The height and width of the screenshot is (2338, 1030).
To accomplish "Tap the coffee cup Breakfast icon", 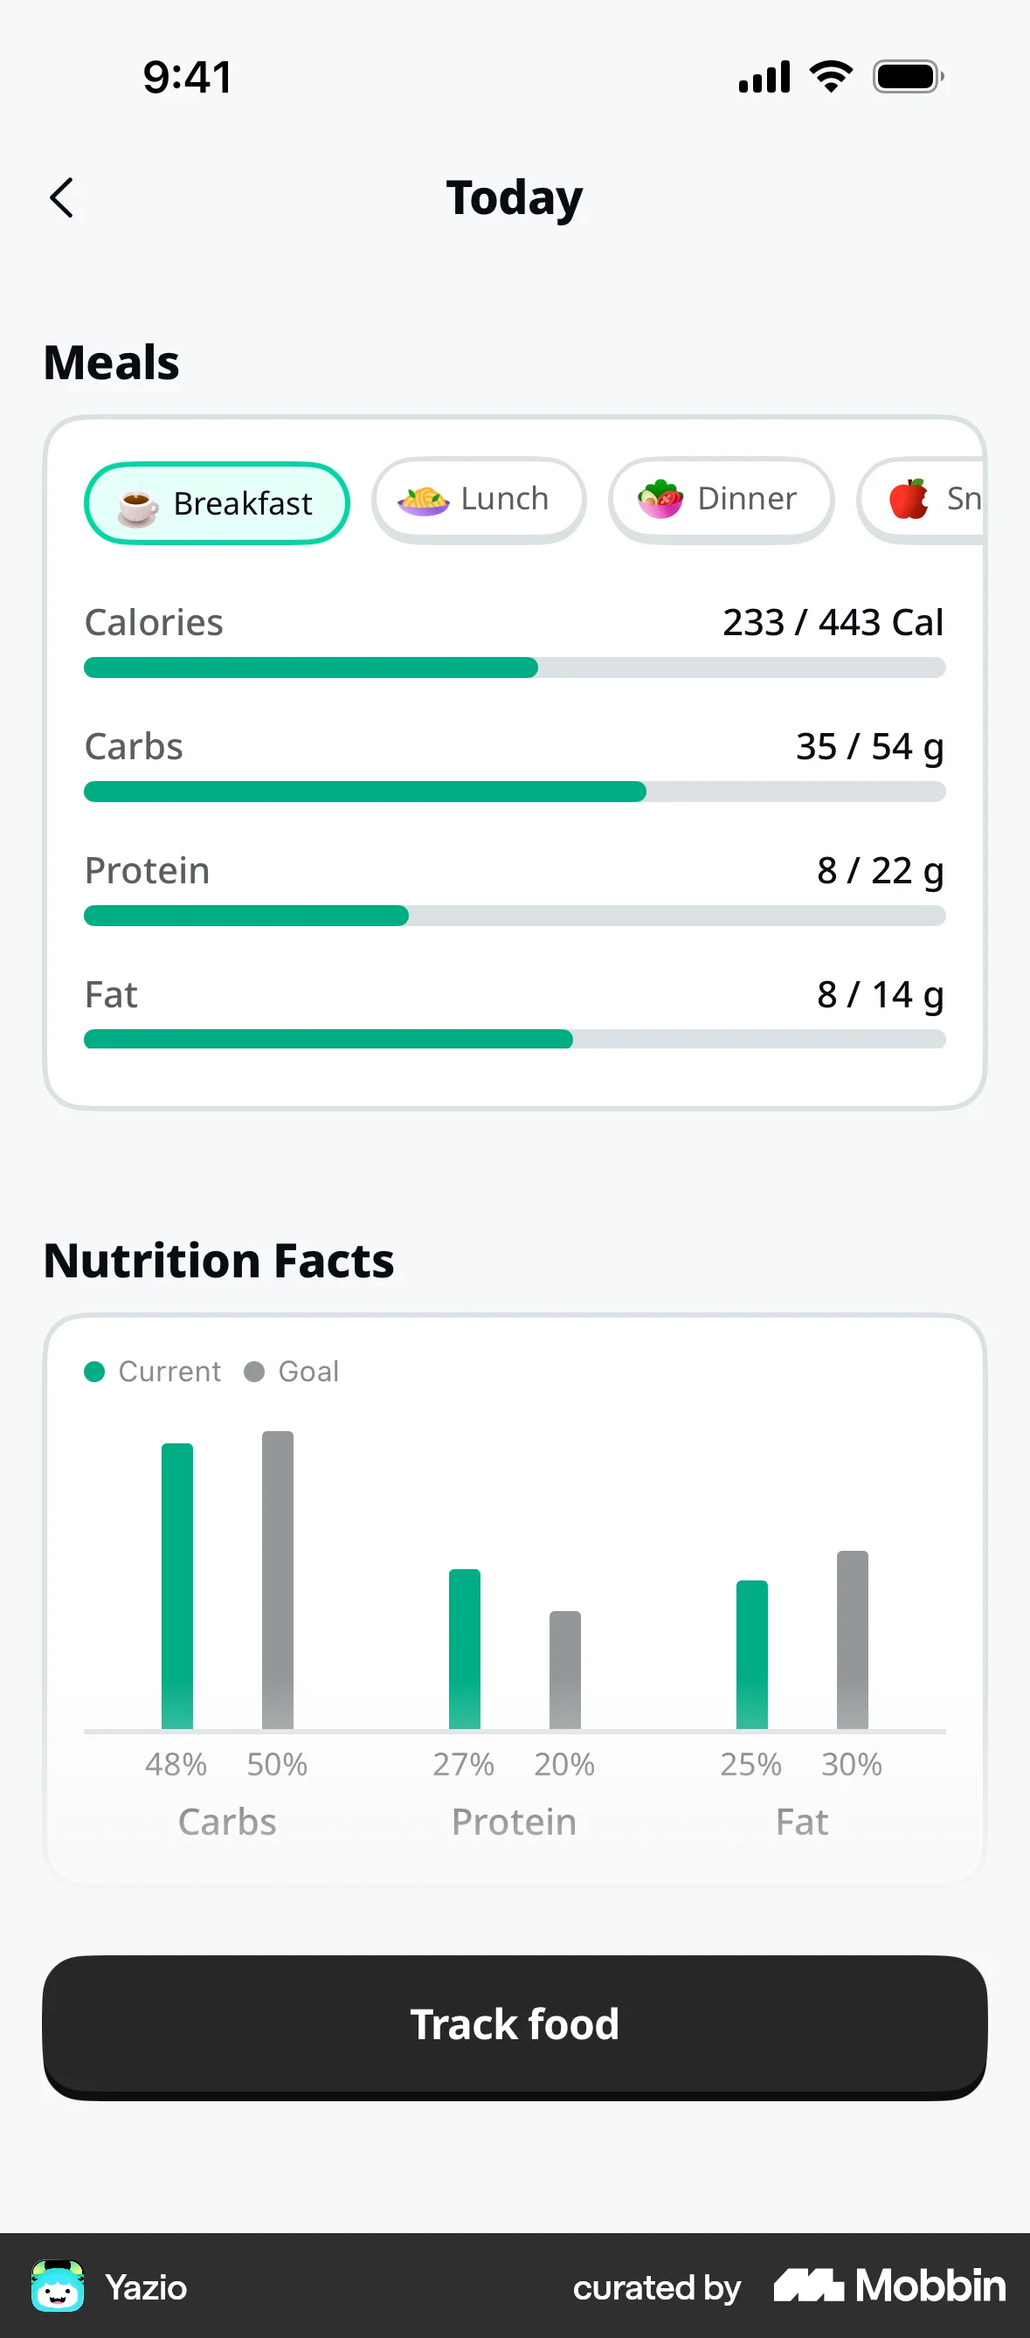I will tap(138, 505).
